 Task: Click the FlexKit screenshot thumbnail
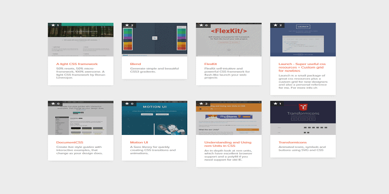click(x=229, y=40)
